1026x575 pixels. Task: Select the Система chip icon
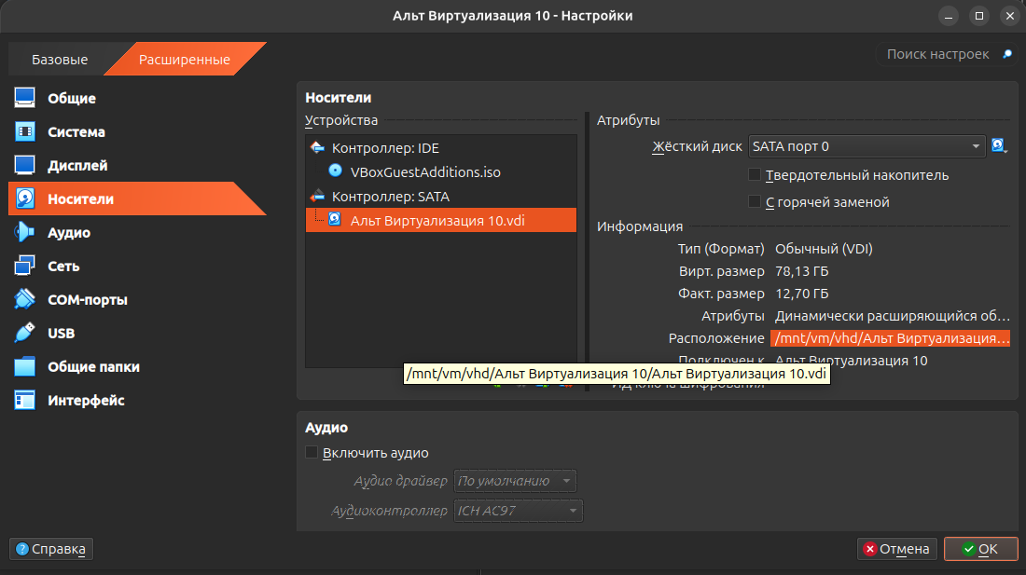pos(25,131)
